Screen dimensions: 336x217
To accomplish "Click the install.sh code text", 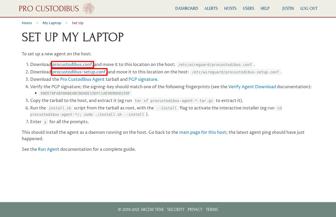I will click(x=60, y=108).
